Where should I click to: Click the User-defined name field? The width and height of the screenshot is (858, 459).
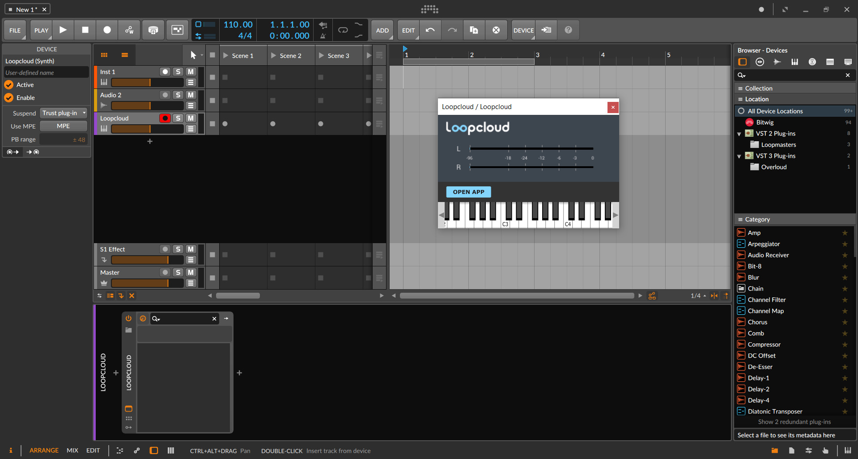[x=47, y=72]
